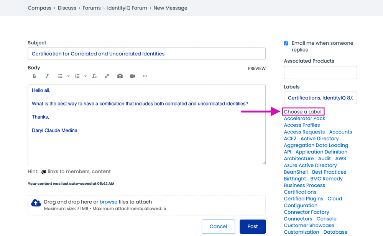
Task: Insert a bulleted list
Action: [x=60, y=76]
